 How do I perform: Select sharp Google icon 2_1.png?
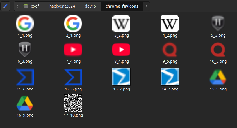pos(73,23)
